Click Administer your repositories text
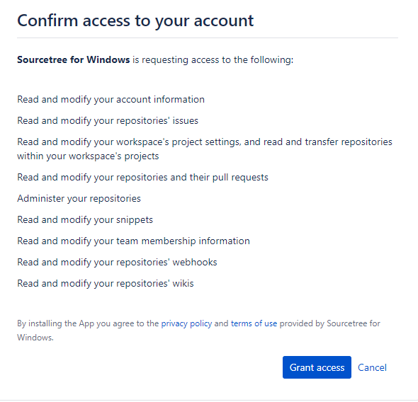The width and height of the screenshot is (418, 402). click(79, 199)
